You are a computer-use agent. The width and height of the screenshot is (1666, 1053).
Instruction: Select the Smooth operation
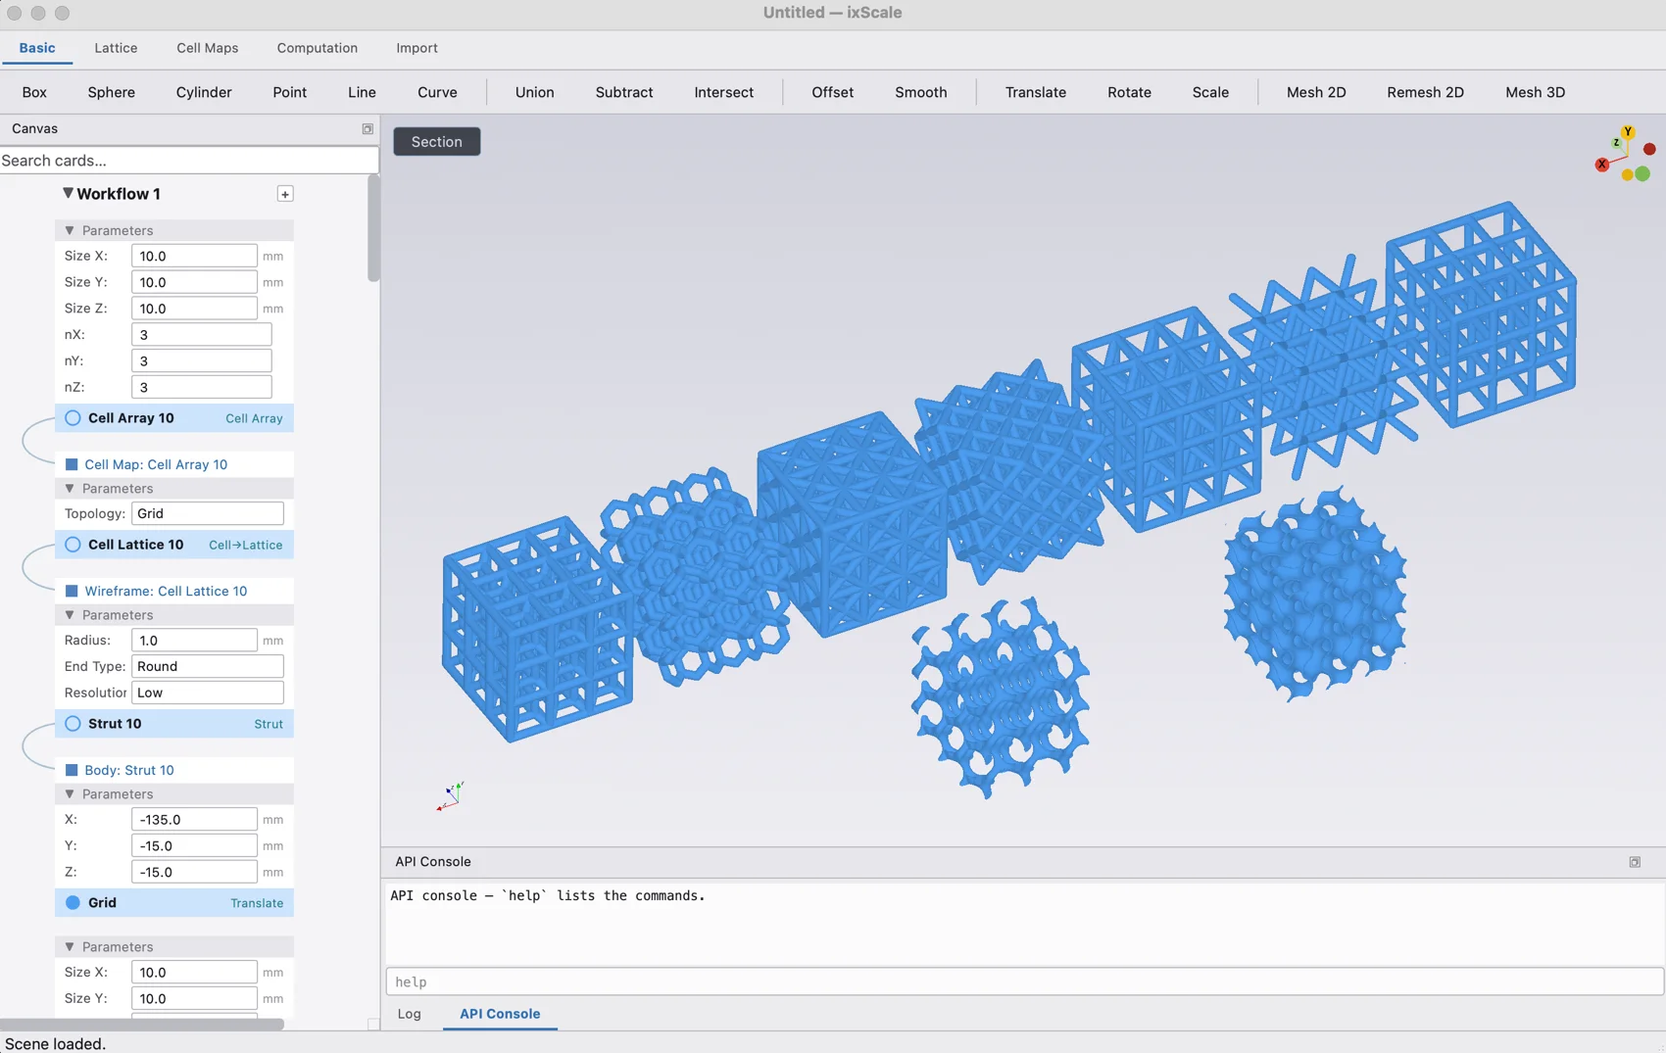(x=921, y=92)
